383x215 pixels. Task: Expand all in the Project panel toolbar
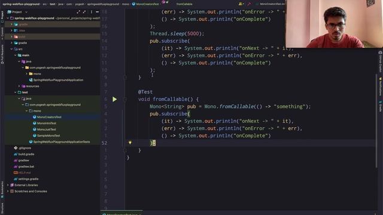click(78, 12)
